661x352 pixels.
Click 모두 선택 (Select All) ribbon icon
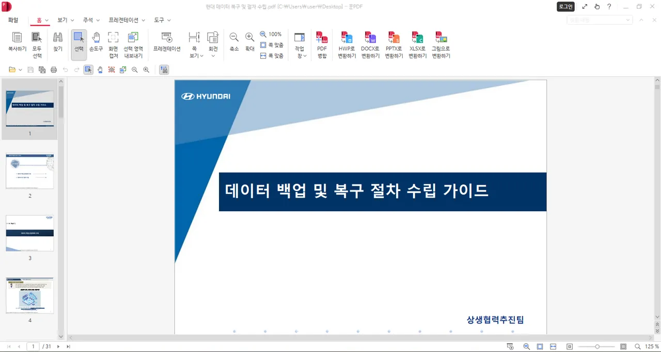coord(37,45)
